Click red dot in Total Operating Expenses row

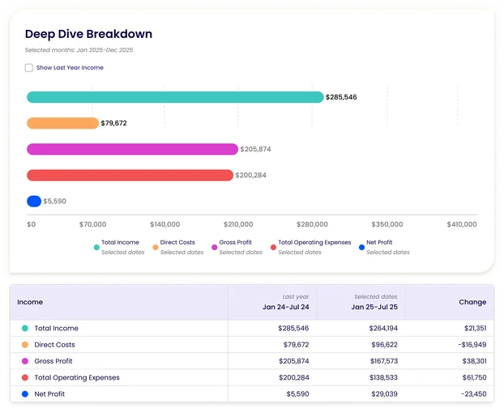[25, 377]
